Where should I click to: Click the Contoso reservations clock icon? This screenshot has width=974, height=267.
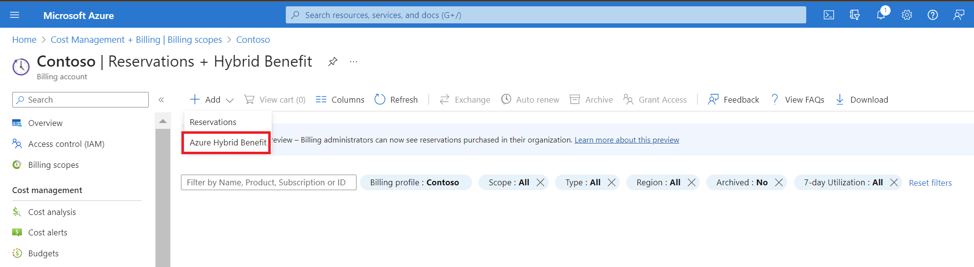21,67
